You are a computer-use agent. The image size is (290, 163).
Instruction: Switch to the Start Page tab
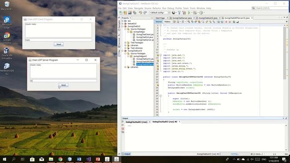pyautogui.click(x=160, y=18)
